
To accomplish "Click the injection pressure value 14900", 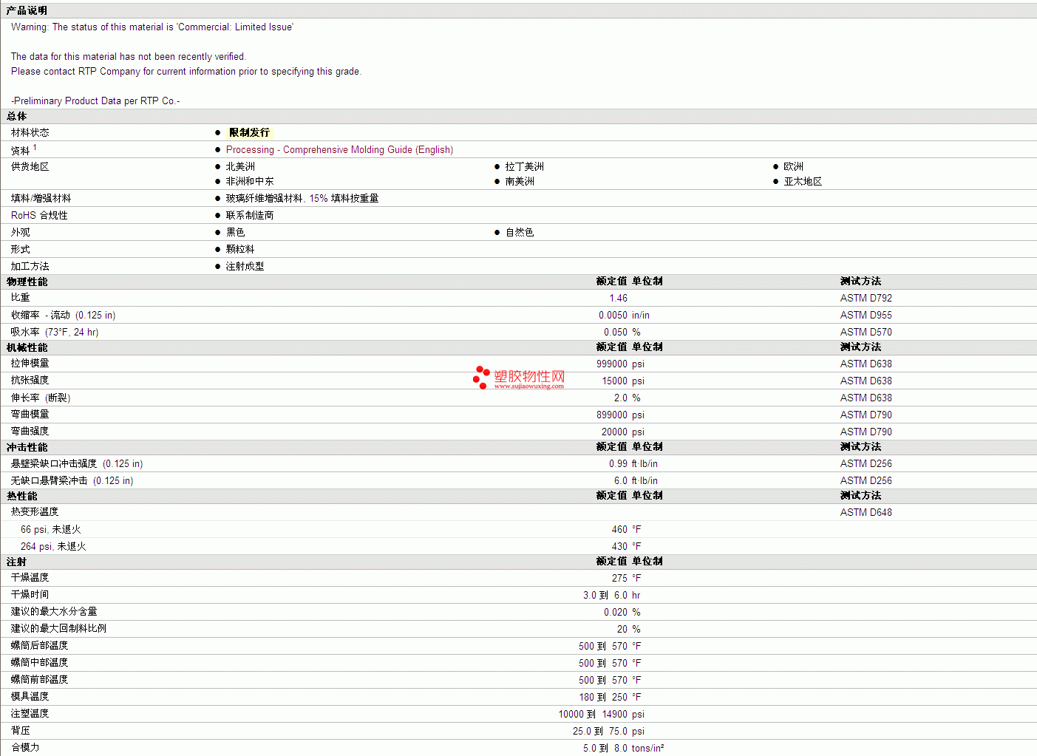I will [x=614, y=714].
